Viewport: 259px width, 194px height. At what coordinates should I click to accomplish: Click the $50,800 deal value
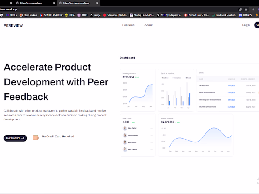pyautogui.click(x=232, y=86)
